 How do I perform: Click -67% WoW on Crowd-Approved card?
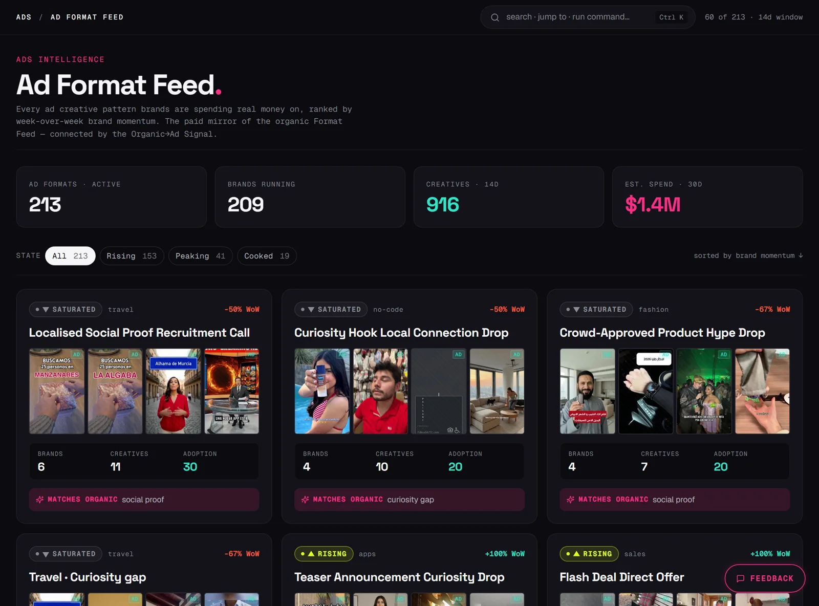point(772,310)
